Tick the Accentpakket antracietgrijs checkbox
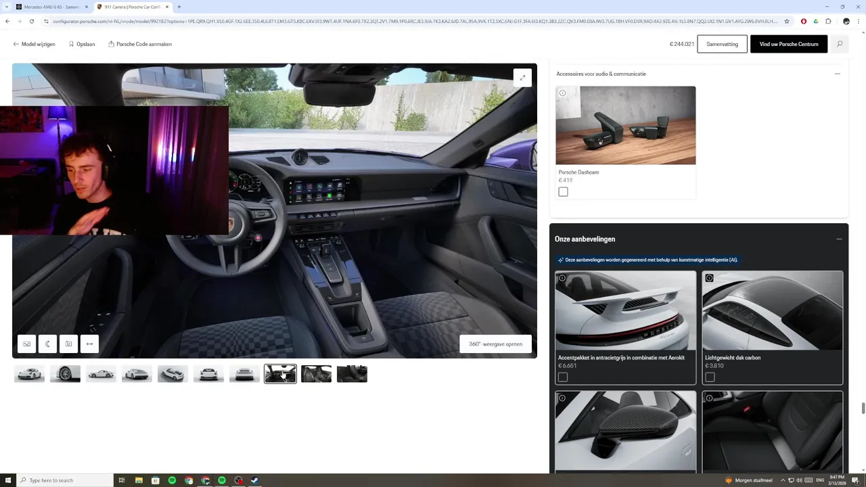The height and width of the screenshot is (487, 866). coord(563,377)
